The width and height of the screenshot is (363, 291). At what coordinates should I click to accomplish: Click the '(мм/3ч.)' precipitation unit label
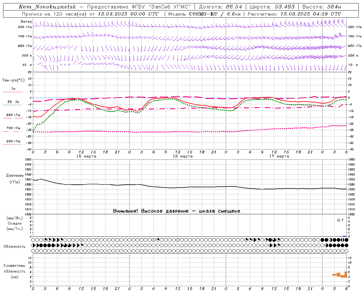(15, 218)
